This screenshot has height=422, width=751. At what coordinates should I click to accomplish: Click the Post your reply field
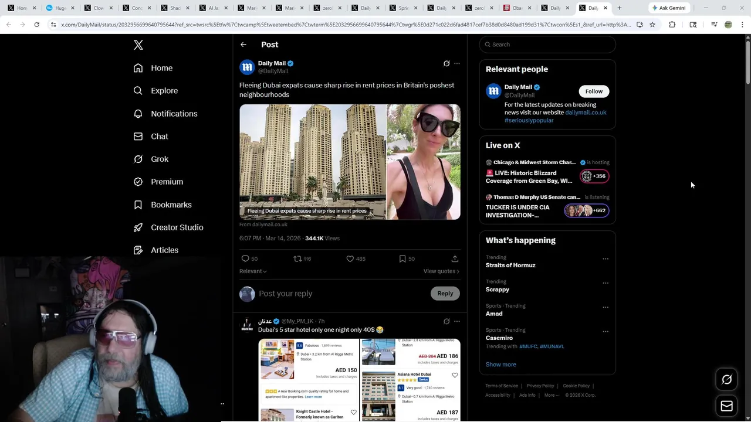click(x=343, y=294)
